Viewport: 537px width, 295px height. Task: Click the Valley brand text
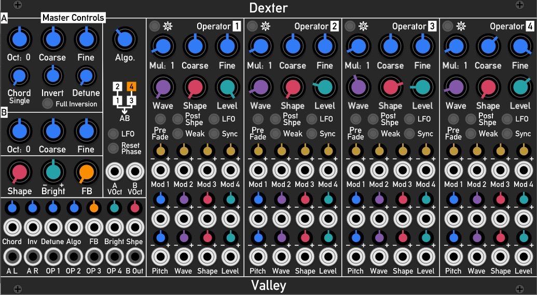click(269, 285)
